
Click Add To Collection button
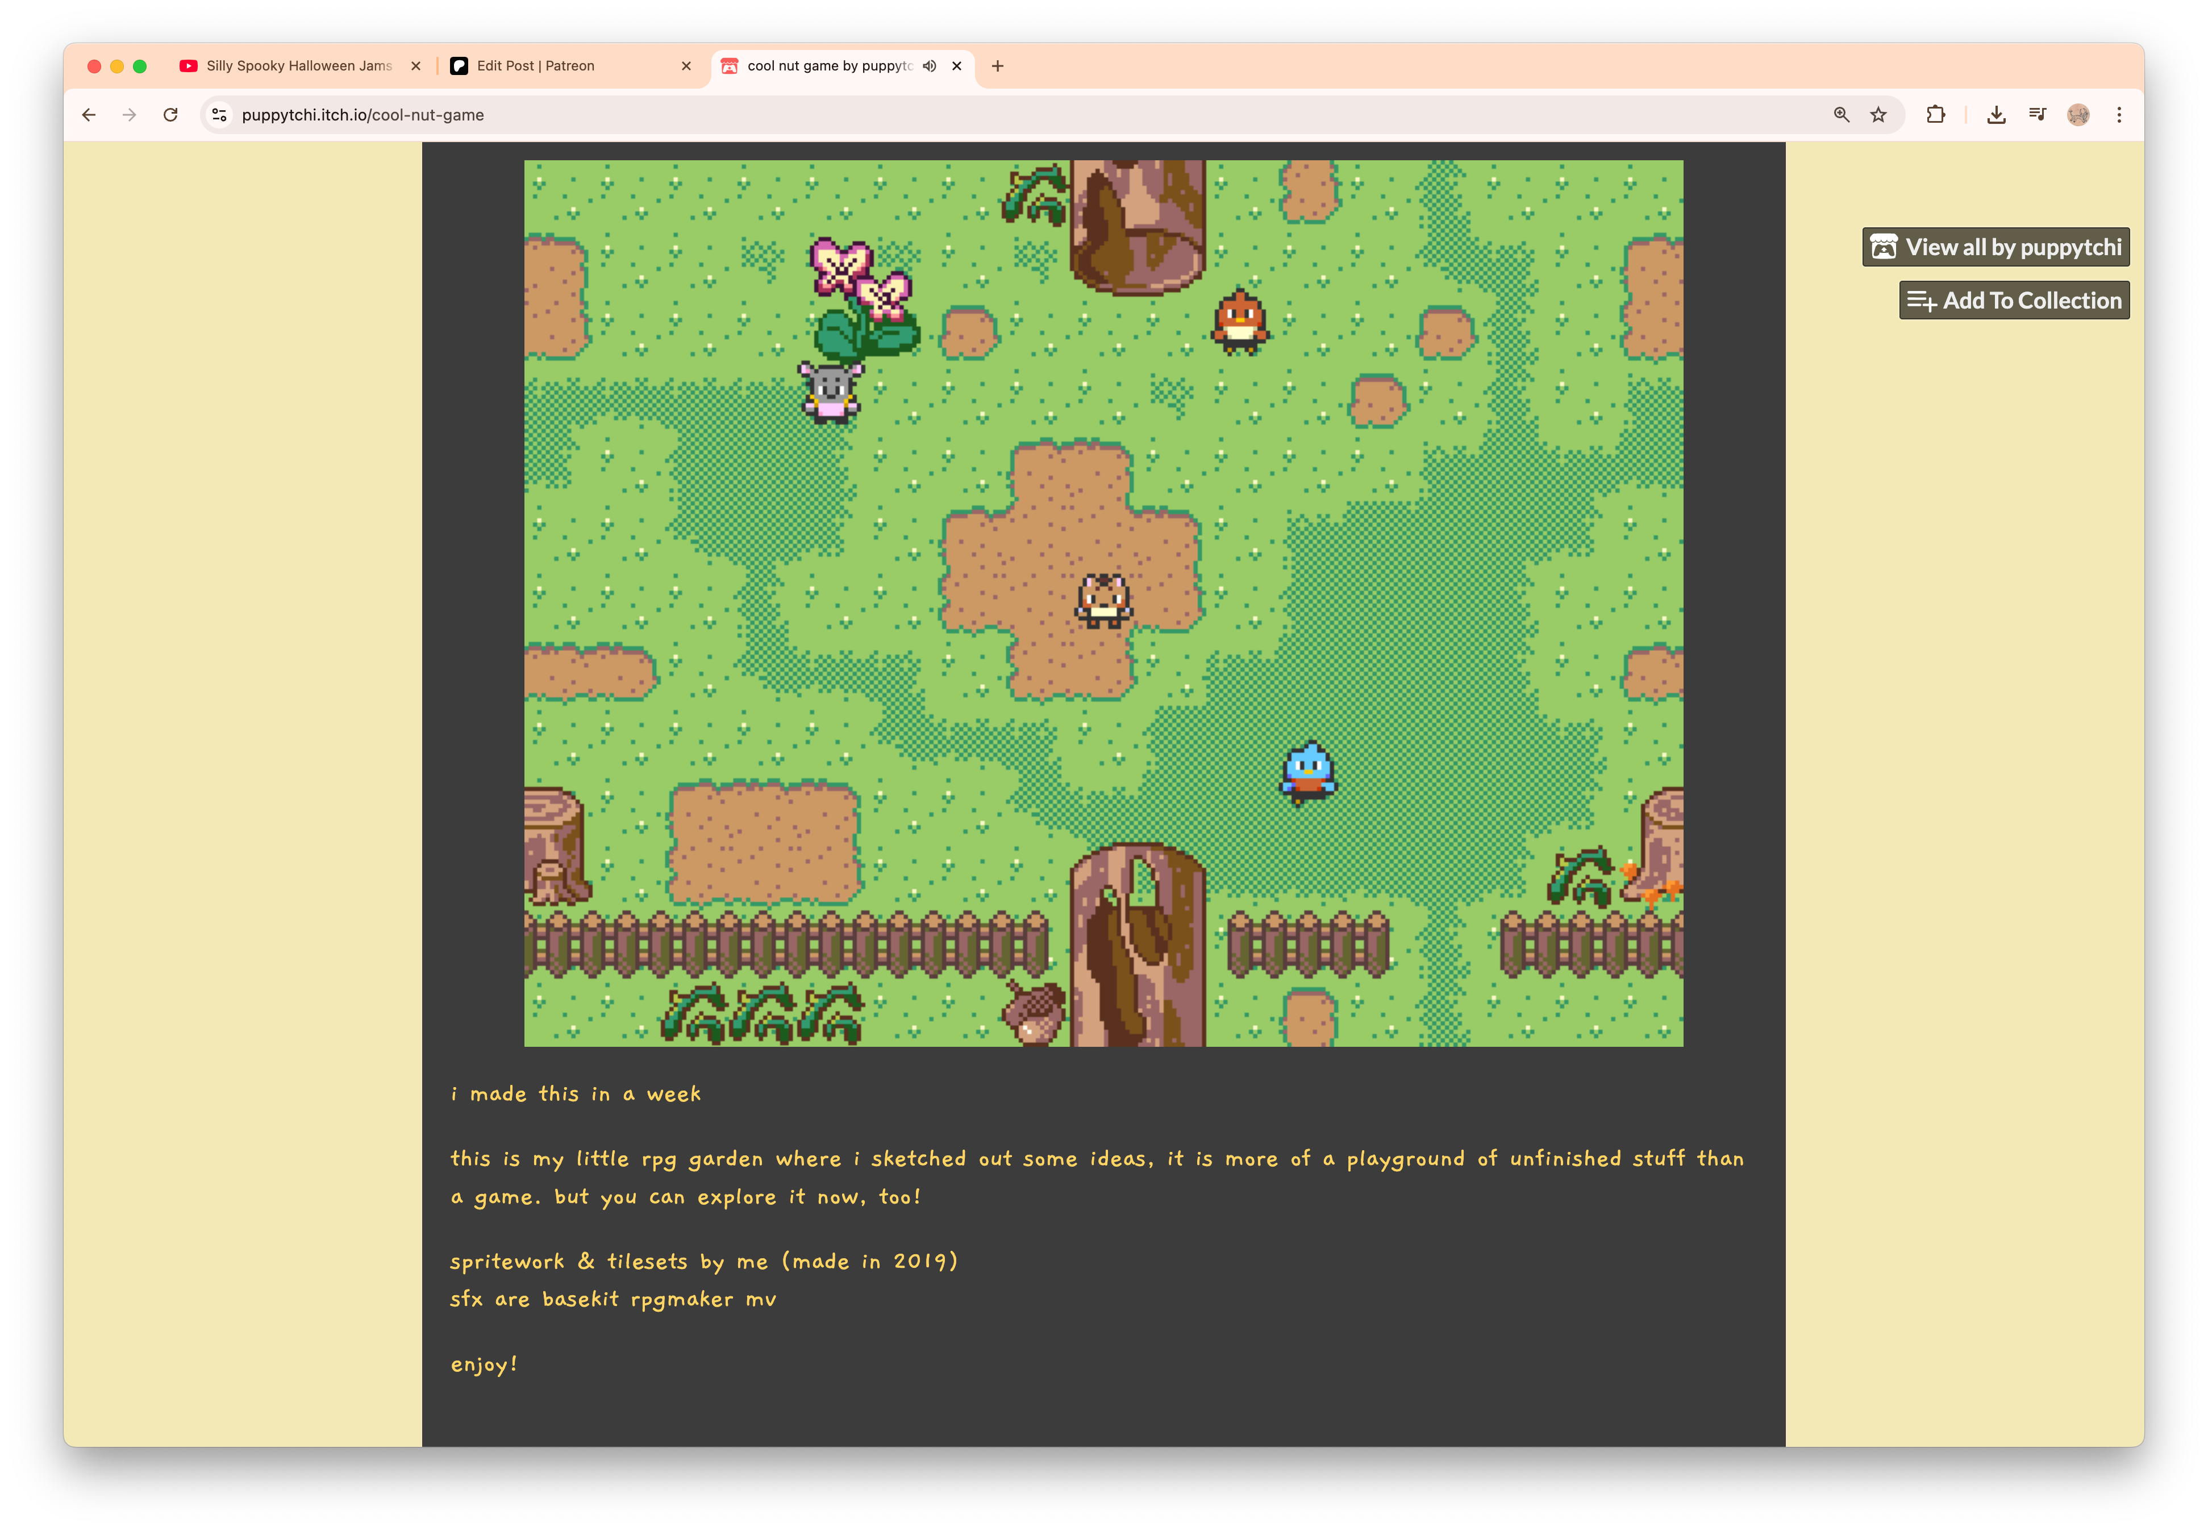pos(2013,300)
